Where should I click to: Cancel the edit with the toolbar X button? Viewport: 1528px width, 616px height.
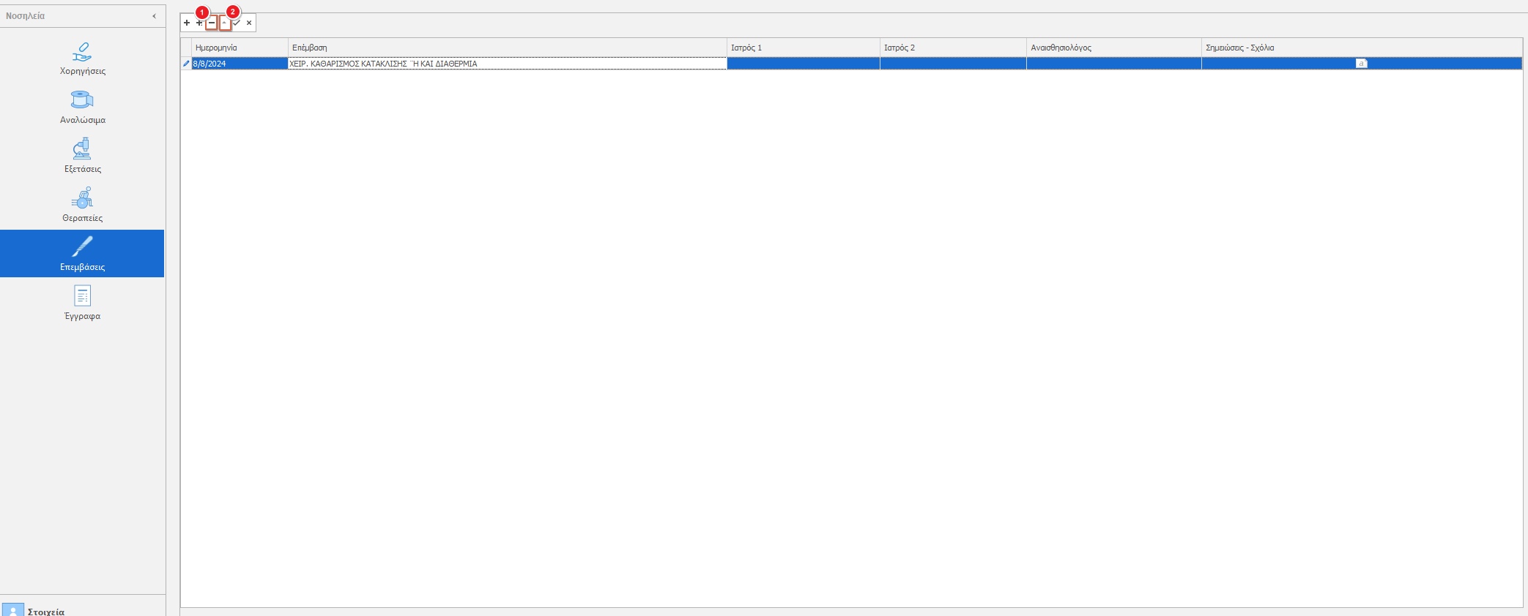[x=249, y=23]
